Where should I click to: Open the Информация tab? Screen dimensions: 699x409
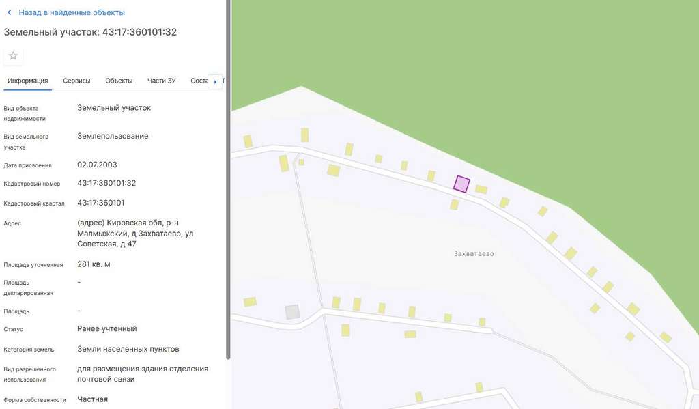pyautogui.click(x=27, y=81)
